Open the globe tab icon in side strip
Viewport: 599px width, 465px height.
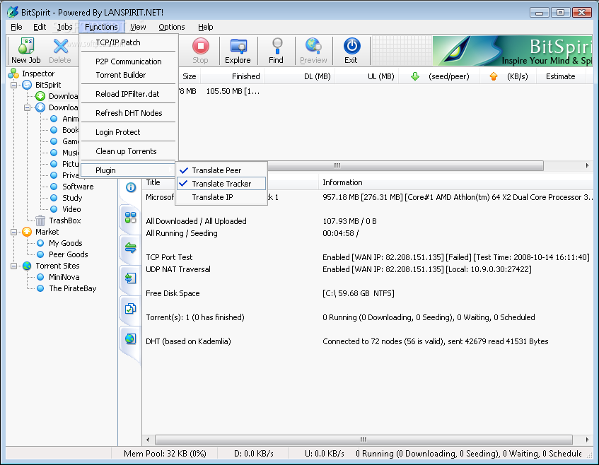tap(131, 339)
